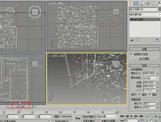Click the 自动关键点 auto key button
The image size is (161, 122).
(x=89, y=117)
